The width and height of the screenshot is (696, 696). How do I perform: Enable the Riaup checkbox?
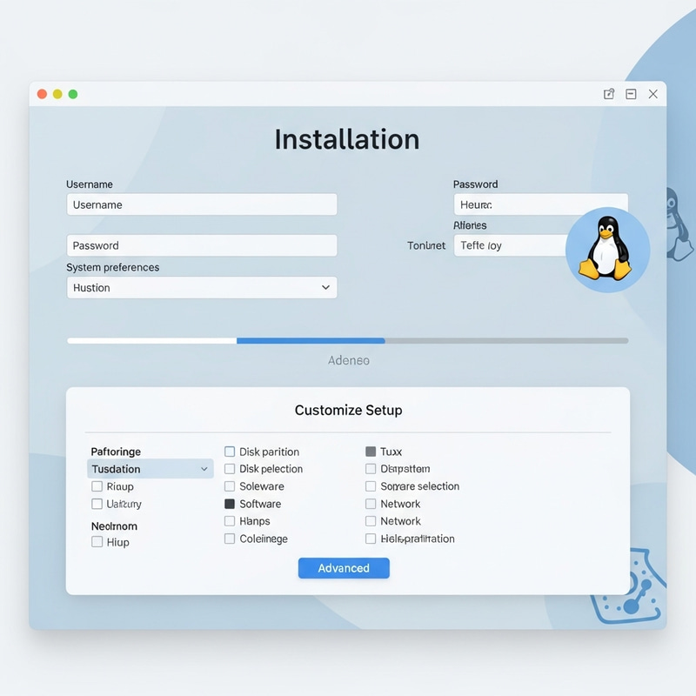tap(97, 486)
